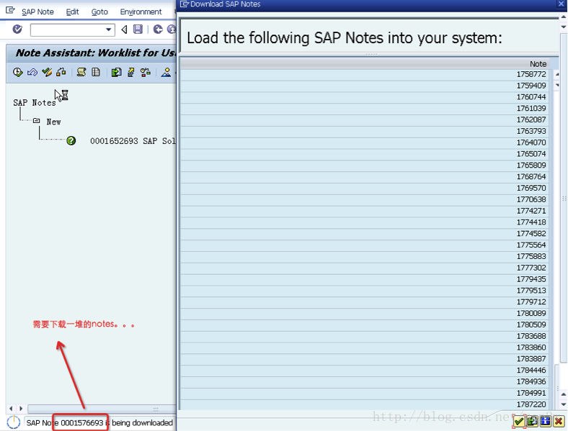Select note 1762087 in the list
The width and height of the screenshot is (568, 431).
[x=365, y=119]
